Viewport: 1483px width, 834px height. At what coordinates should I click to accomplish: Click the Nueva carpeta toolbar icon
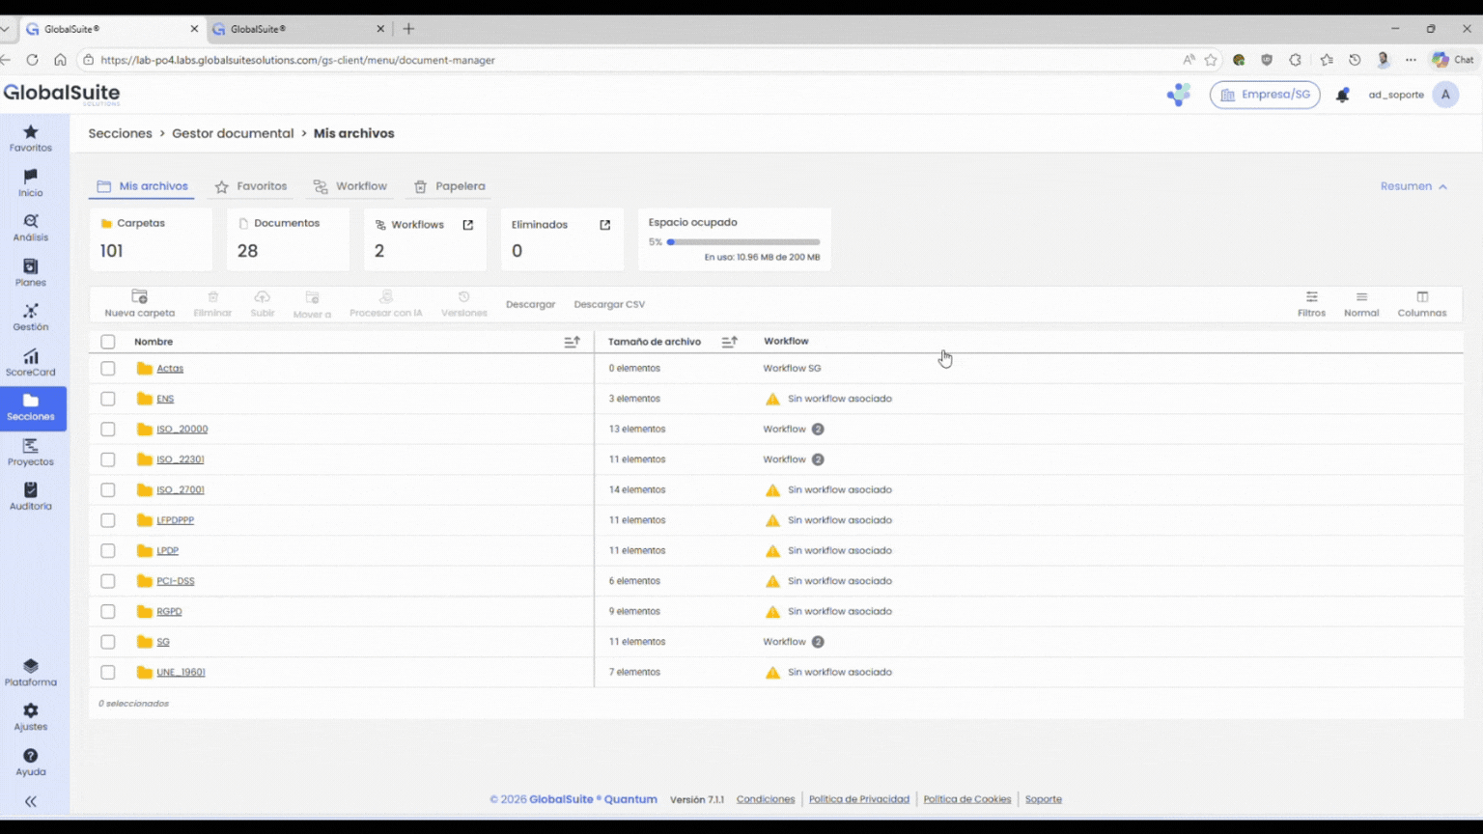[139, 297]
